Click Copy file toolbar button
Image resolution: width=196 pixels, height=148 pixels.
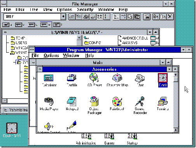point(156,17)
